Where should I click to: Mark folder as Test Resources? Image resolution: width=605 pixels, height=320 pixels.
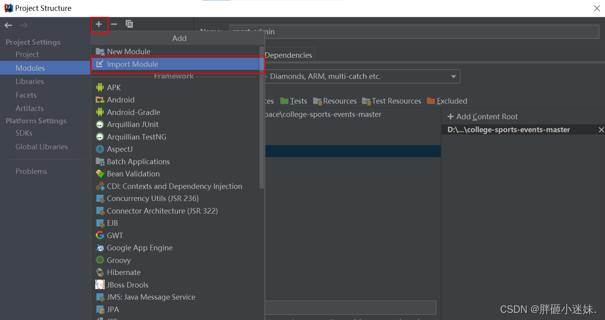(392, 101)
